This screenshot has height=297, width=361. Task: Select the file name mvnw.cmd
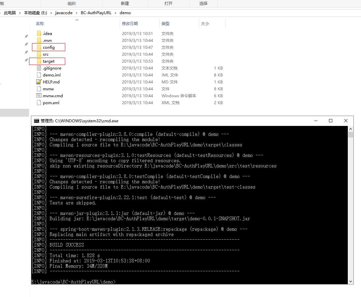(53, 96)
